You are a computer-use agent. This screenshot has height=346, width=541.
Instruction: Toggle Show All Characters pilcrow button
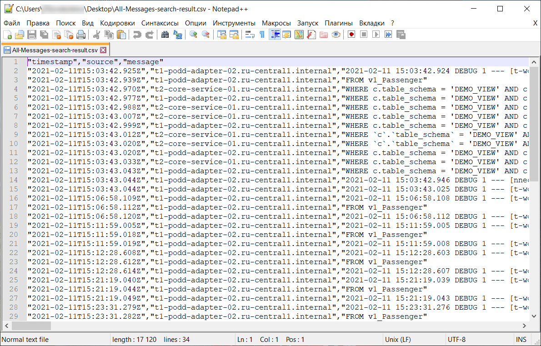(262, 35)
